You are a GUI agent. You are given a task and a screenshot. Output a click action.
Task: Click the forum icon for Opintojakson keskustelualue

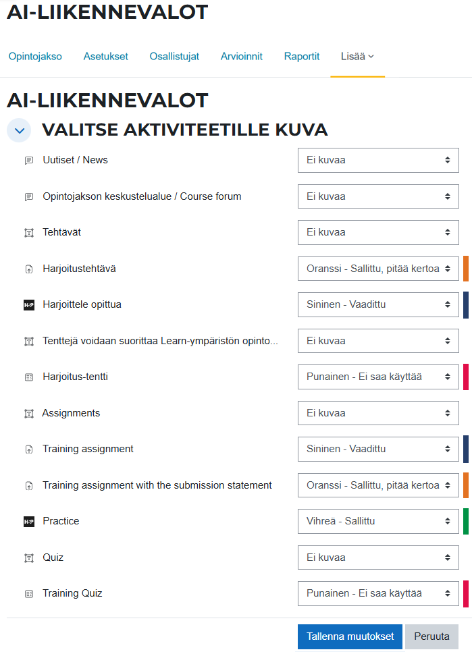tap(27, 196)
